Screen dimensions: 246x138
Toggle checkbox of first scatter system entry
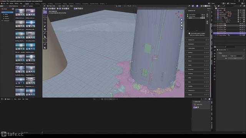point(188,15)
